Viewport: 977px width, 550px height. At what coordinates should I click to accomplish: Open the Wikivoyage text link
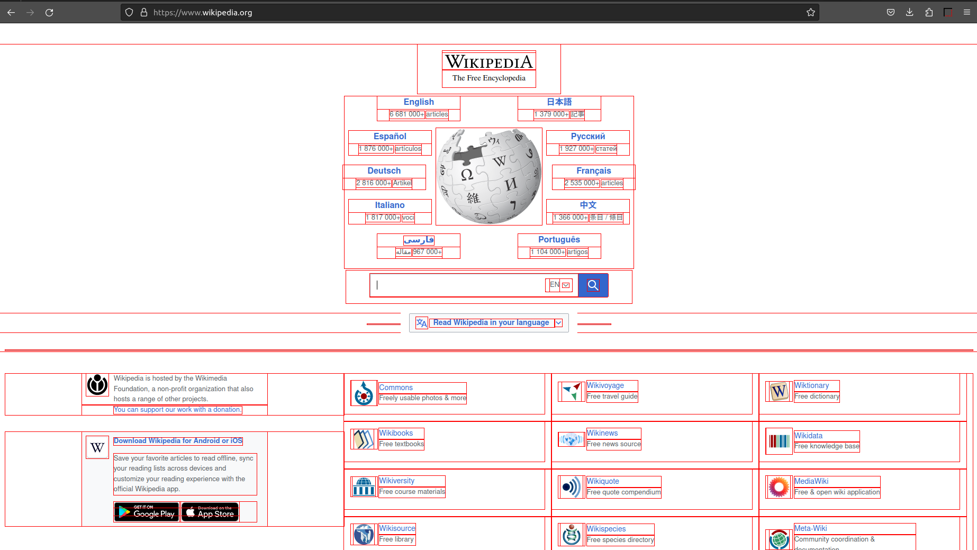click(x=605, y=385)
